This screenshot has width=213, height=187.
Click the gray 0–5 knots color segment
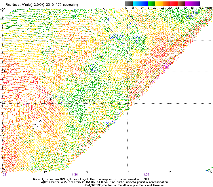[129, 3]
